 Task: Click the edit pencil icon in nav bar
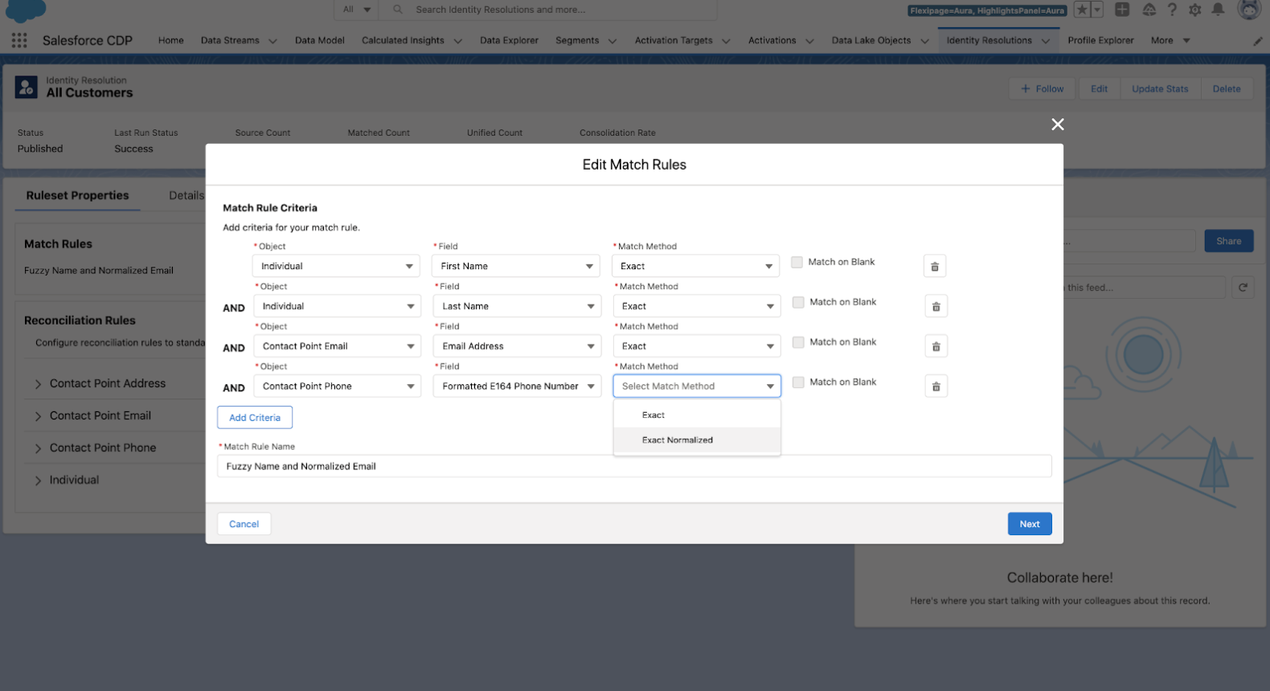click(1258, 41)
